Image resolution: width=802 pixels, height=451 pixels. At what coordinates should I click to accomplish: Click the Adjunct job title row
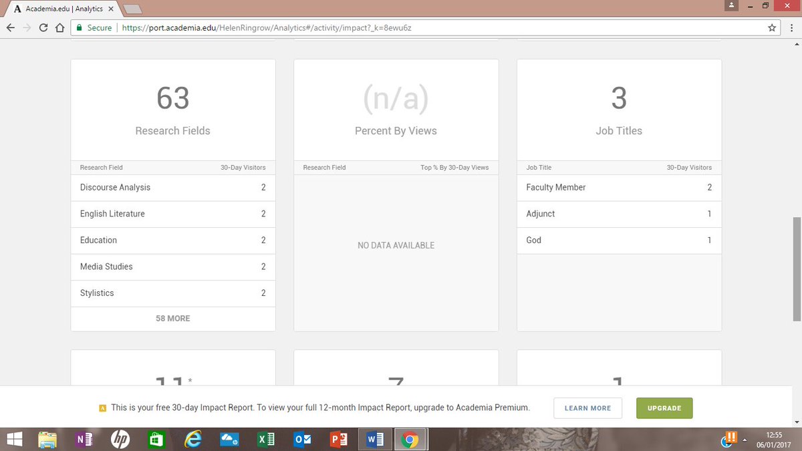tap(619, 214)
